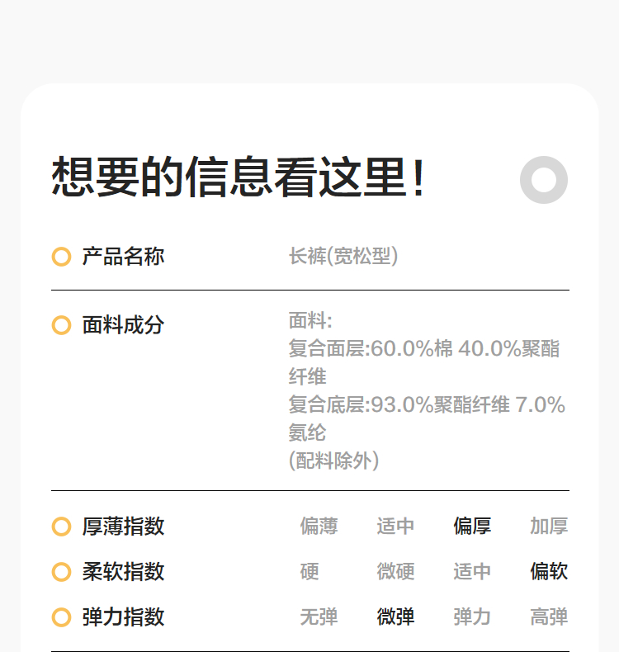The width and height of the screenshot is (619, 652).
Task: Select 无弹 elasticity option
Action: pos(319,617)
